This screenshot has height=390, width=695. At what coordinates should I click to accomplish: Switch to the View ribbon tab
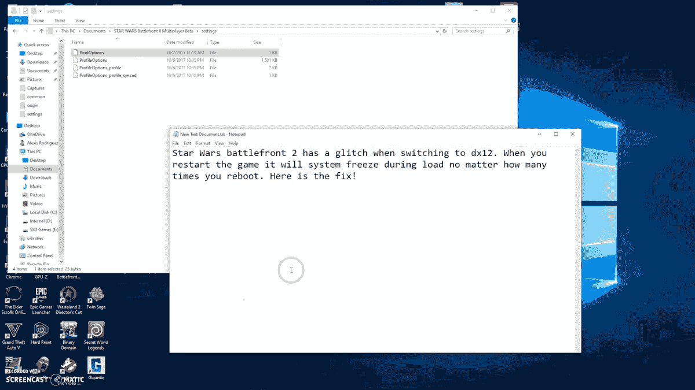point(80,20)
